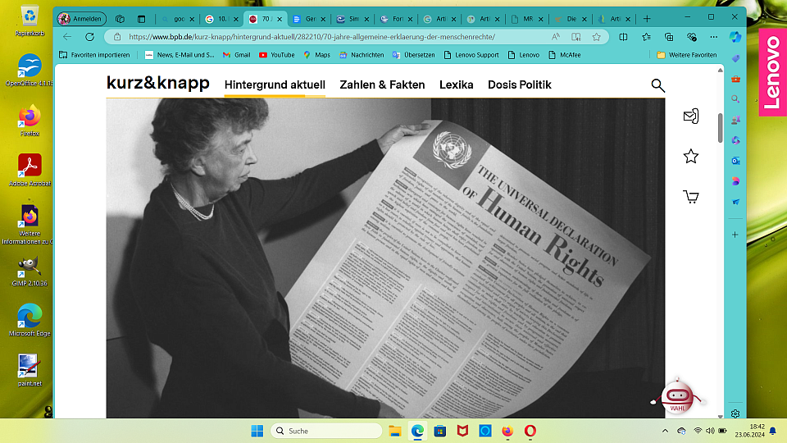Click the page vertical scrollbar thumb
Screen dimensions: 787x443
[721, 128]
